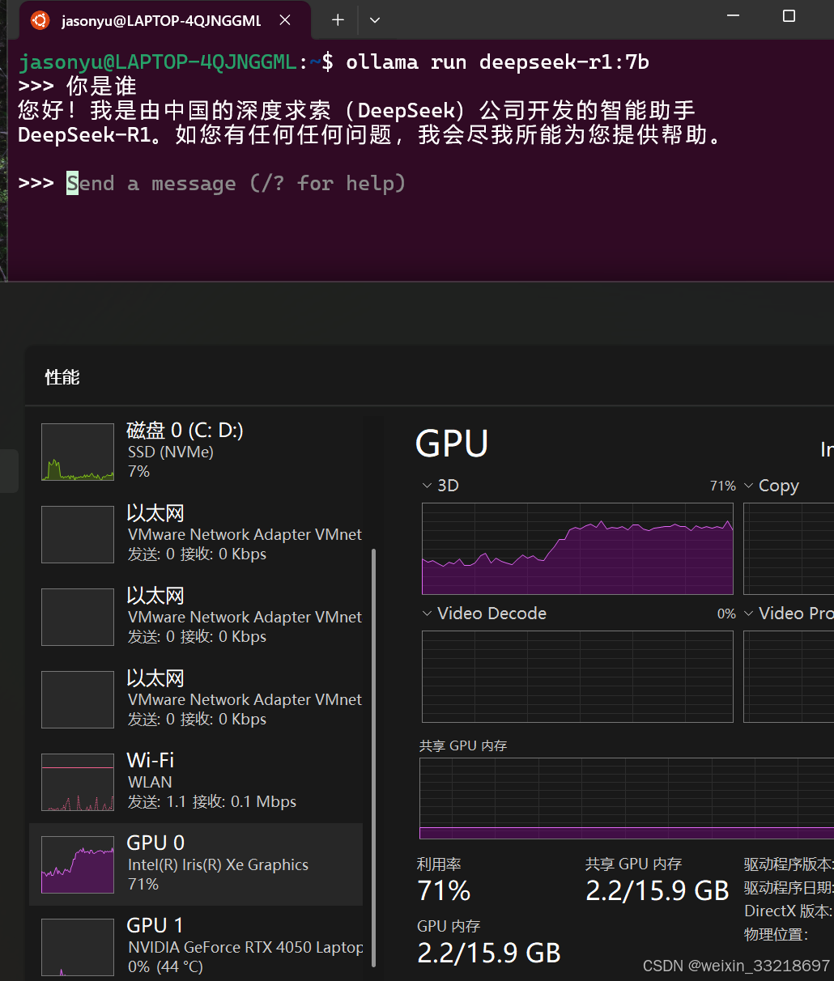Click the 3D utilization graph
The height and width of the screenshot is (981, 834).
point(577,549)
